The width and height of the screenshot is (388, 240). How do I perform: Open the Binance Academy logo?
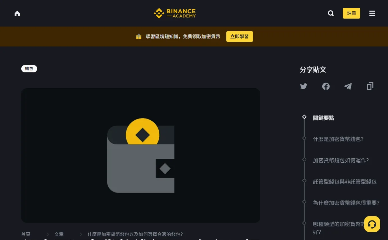click(175, 13)
